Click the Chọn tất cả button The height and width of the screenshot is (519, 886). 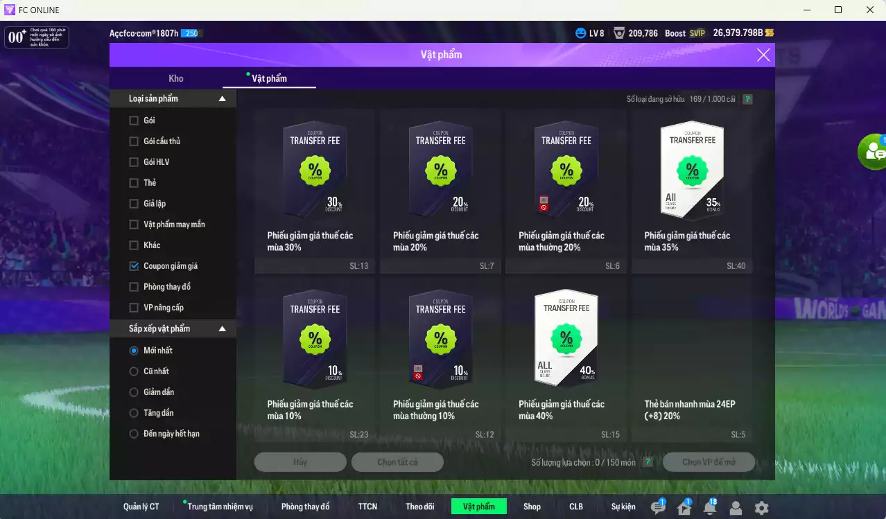[397, 462]
